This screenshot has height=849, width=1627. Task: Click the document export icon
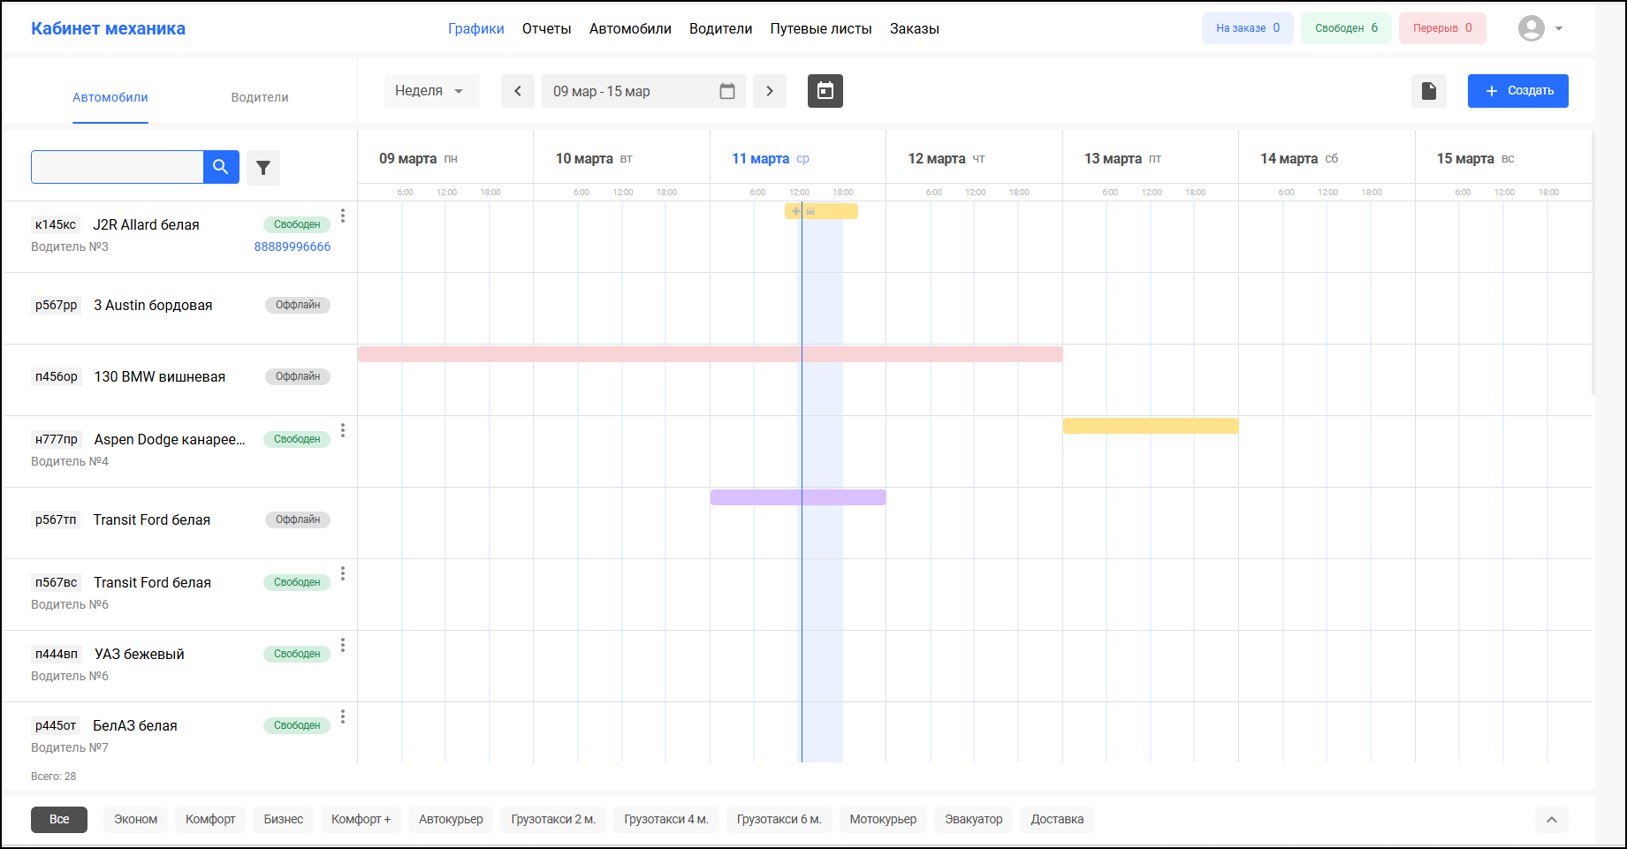[1428, 91]
